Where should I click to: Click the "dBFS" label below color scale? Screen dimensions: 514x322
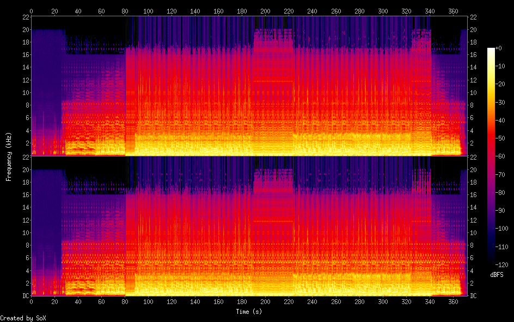(x=497, y=275)
